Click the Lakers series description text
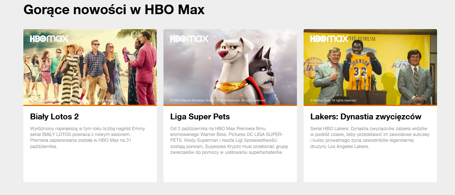Image resolution: width=455 pixels, height=195 pixels. (370, 138)
